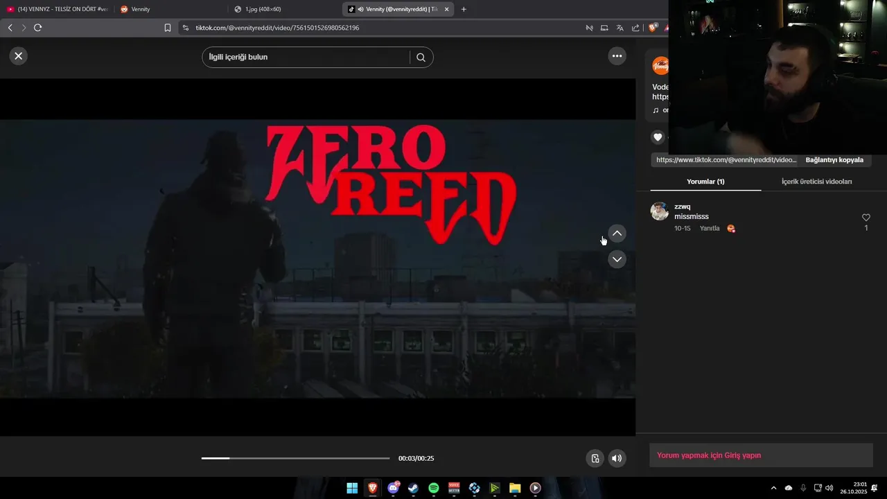This screenshot has width=887, height=499.
Task: Toggle the auto-scroll icon beside volume
Action: point(595,458)
